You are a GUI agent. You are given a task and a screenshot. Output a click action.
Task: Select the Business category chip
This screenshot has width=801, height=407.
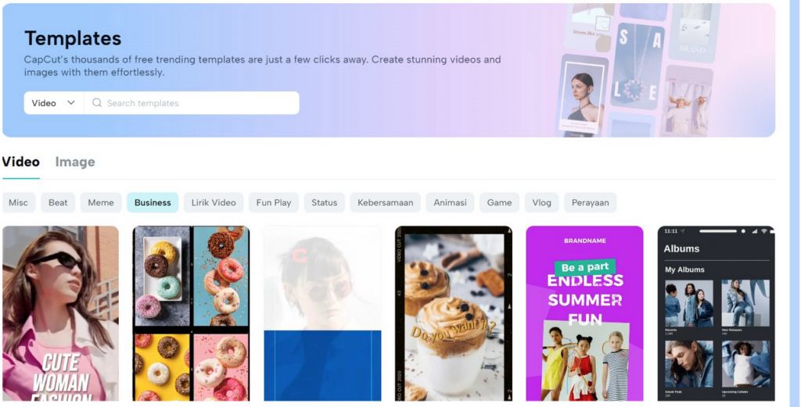click(x=153, y=202)
